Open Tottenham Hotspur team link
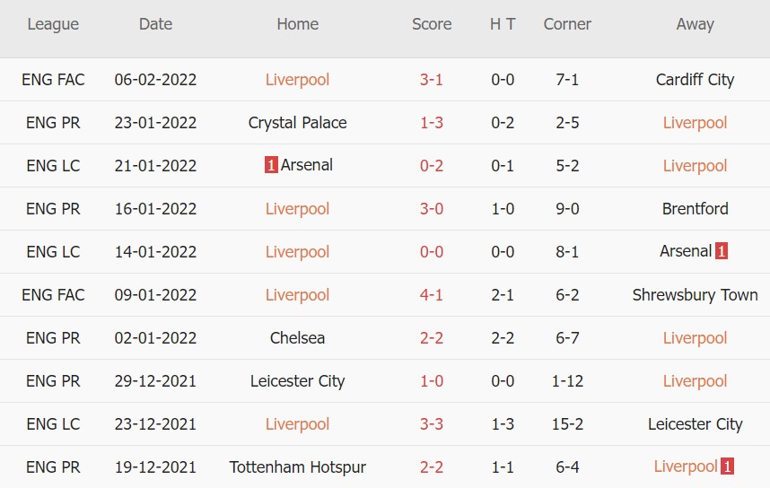 coord(297,467)
